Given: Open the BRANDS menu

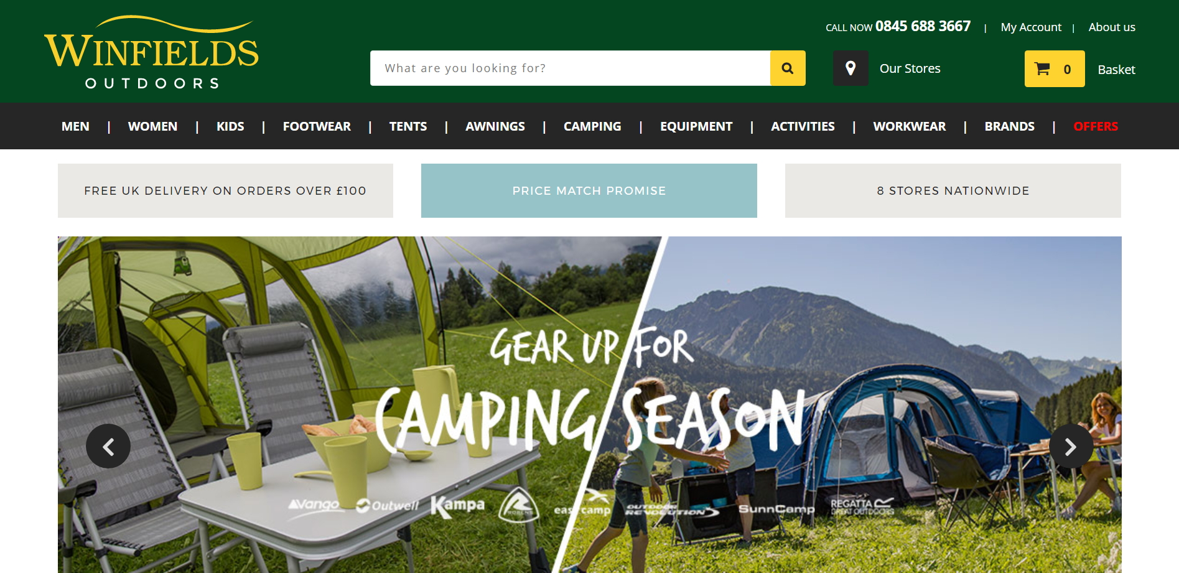Looking at the screenshot, I should click(x=1009, y=126).
